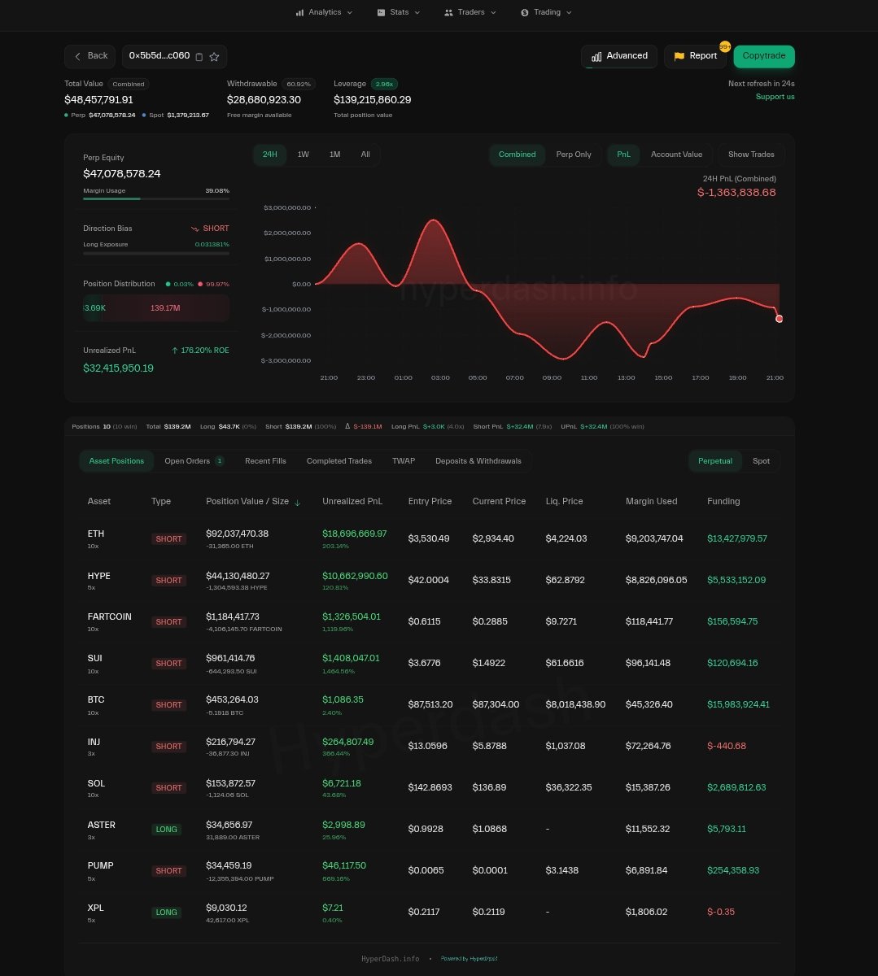Toggle chart to Account Value
Image resolution: width=878 pixels, height=976 pixels.
676,155
